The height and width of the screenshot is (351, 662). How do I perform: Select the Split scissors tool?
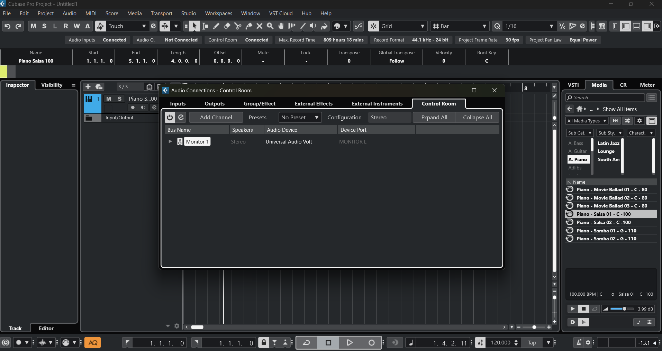(x=238, y=26)
